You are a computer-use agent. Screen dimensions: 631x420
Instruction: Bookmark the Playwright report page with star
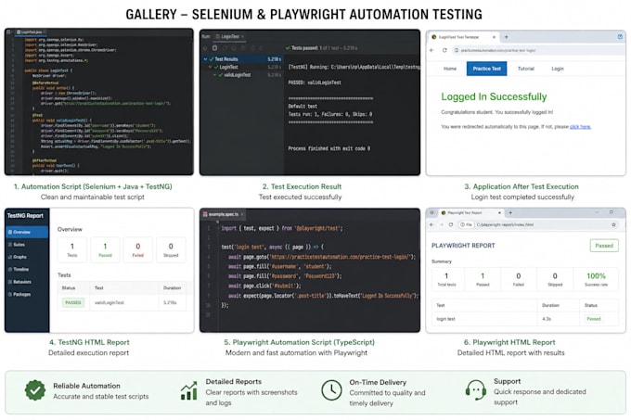click(613, 224)
